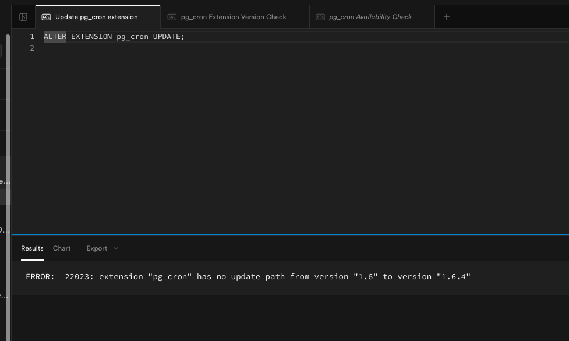Open the Export dropdown menu
The width and height of the screenshot is (569, 341).
(x=97, y=248)
